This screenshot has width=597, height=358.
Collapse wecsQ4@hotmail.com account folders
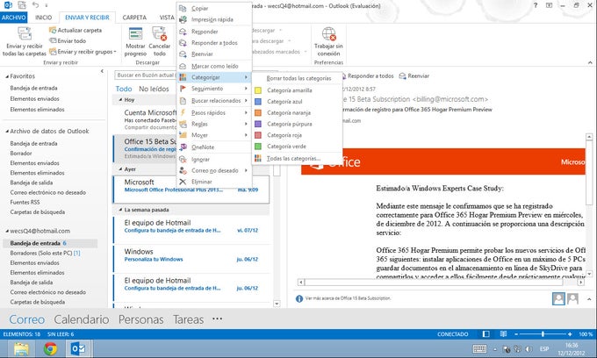point(7,231)
